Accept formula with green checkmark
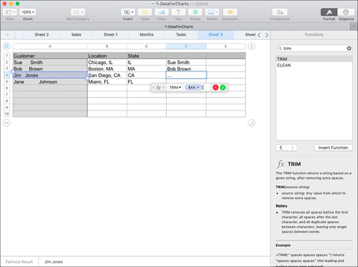Viewport: 358px width, 267px height. pyautogui.click(x=223, y=88)
